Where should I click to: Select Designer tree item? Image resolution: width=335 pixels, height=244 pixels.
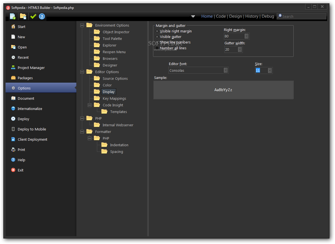tap(110, 65)
